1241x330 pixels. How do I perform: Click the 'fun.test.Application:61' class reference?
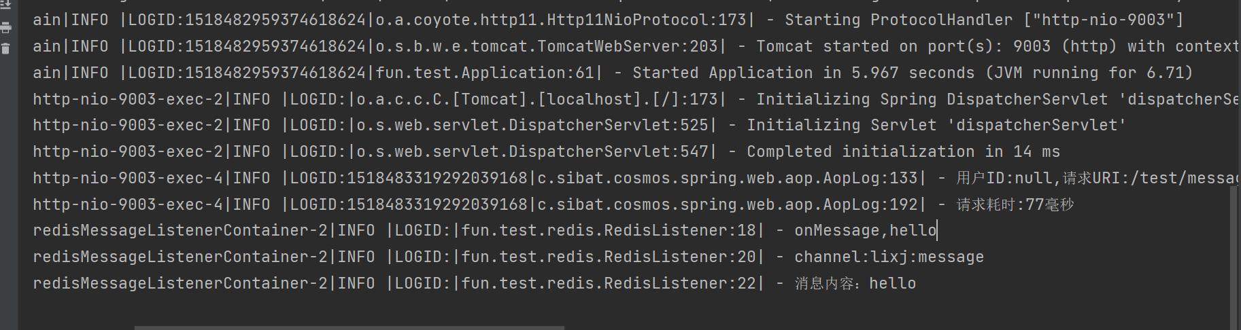tap(485, 73)
